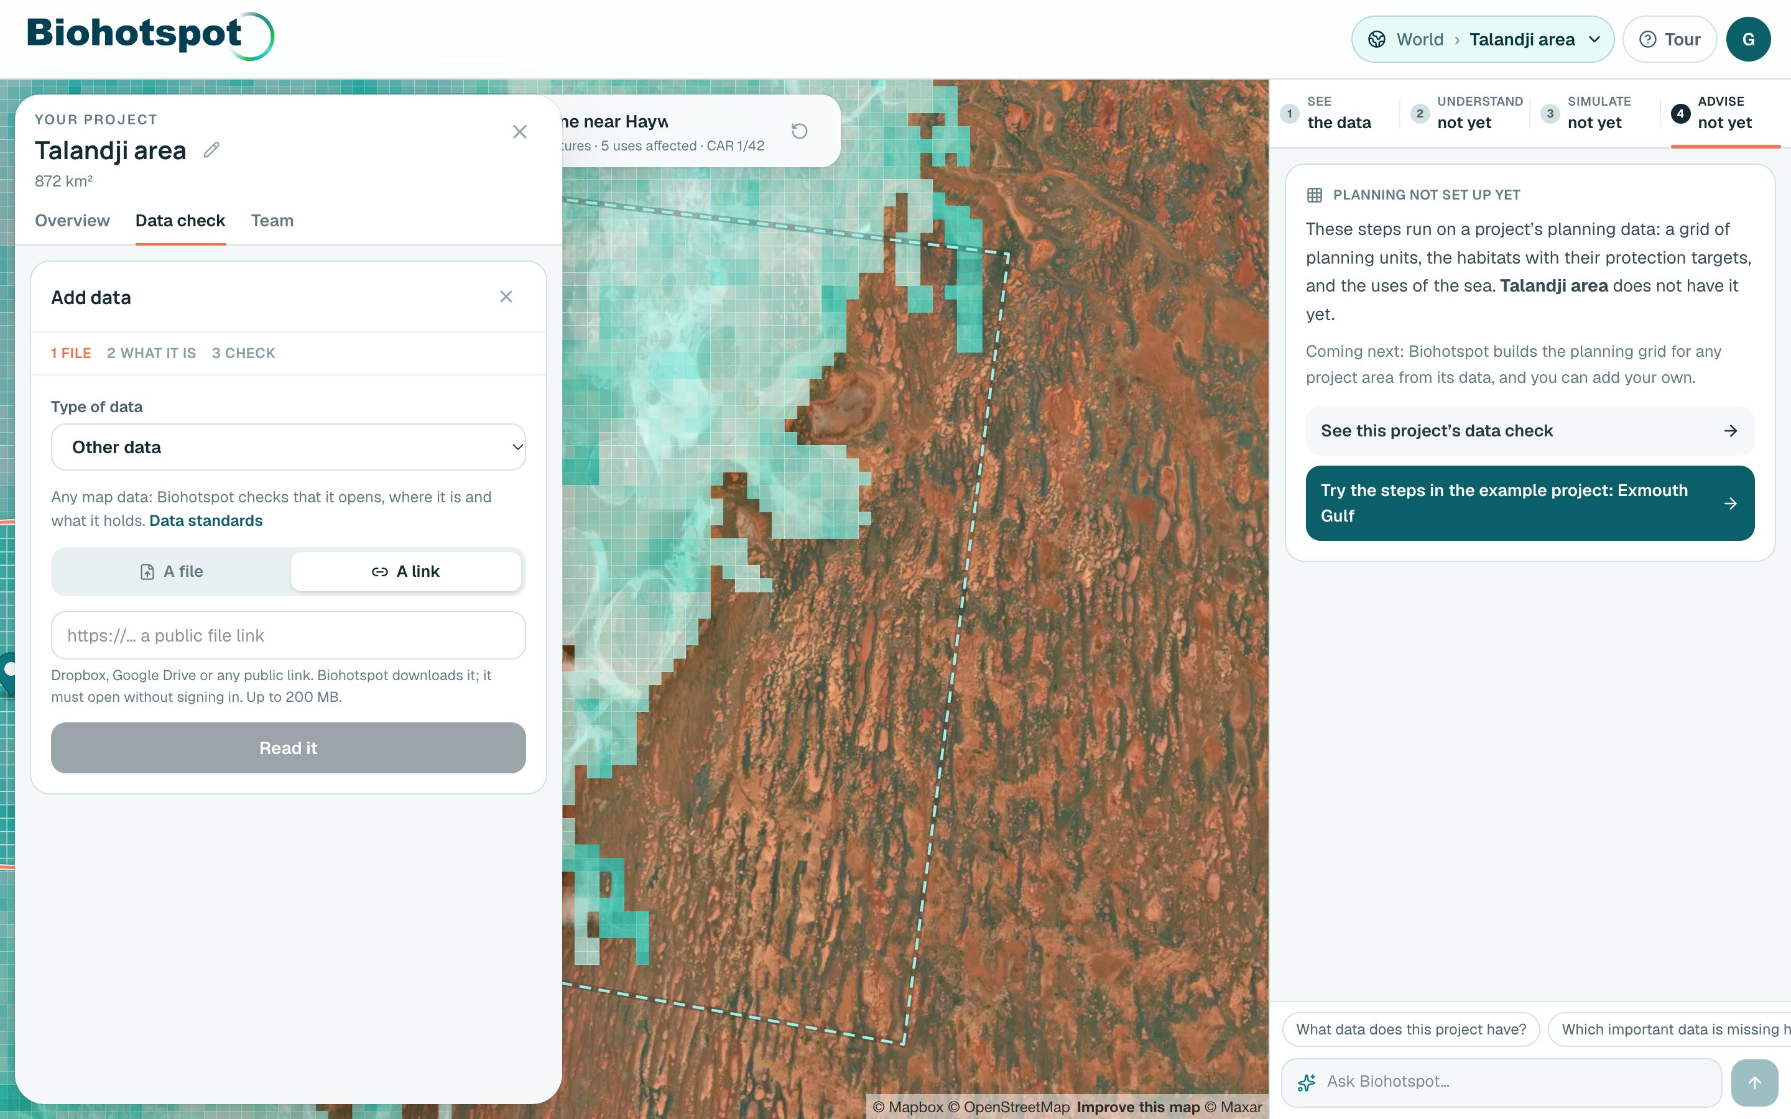Click arrow on See this project's data check

pos(1730,431)
